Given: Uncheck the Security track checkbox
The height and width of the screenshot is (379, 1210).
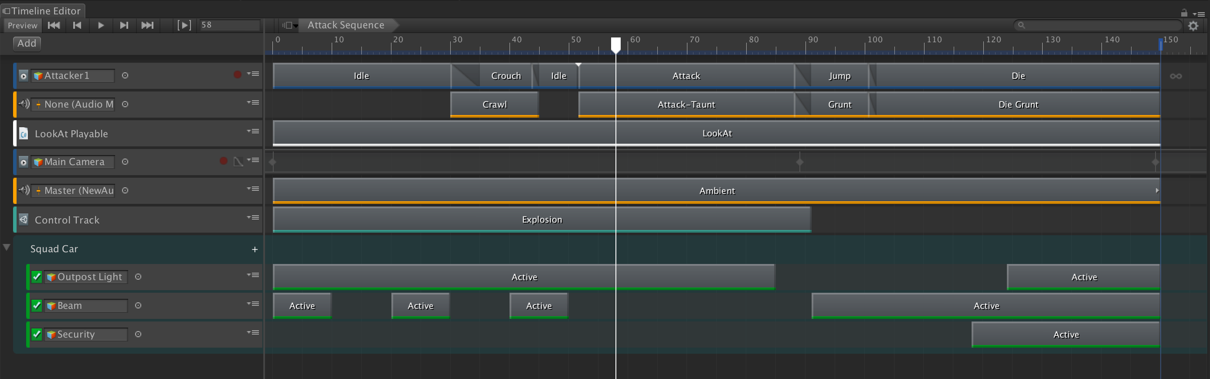Looking at the screenshot, I should tap(37, 334).
